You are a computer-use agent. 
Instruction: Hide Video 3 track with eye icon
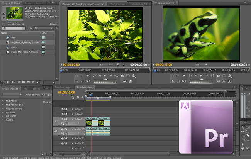(62, 109)
